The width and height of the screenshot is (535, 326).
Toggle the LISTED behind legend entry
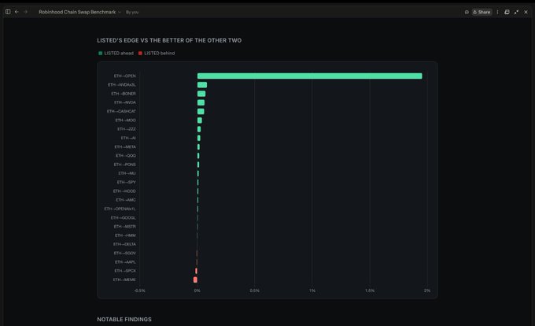point(157,54)
